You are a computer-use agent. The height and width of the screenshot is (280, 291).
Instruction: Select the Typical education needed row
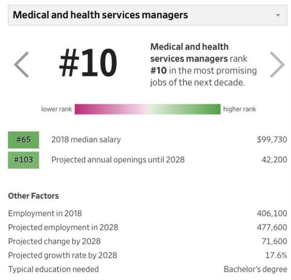tap(53, 269)
